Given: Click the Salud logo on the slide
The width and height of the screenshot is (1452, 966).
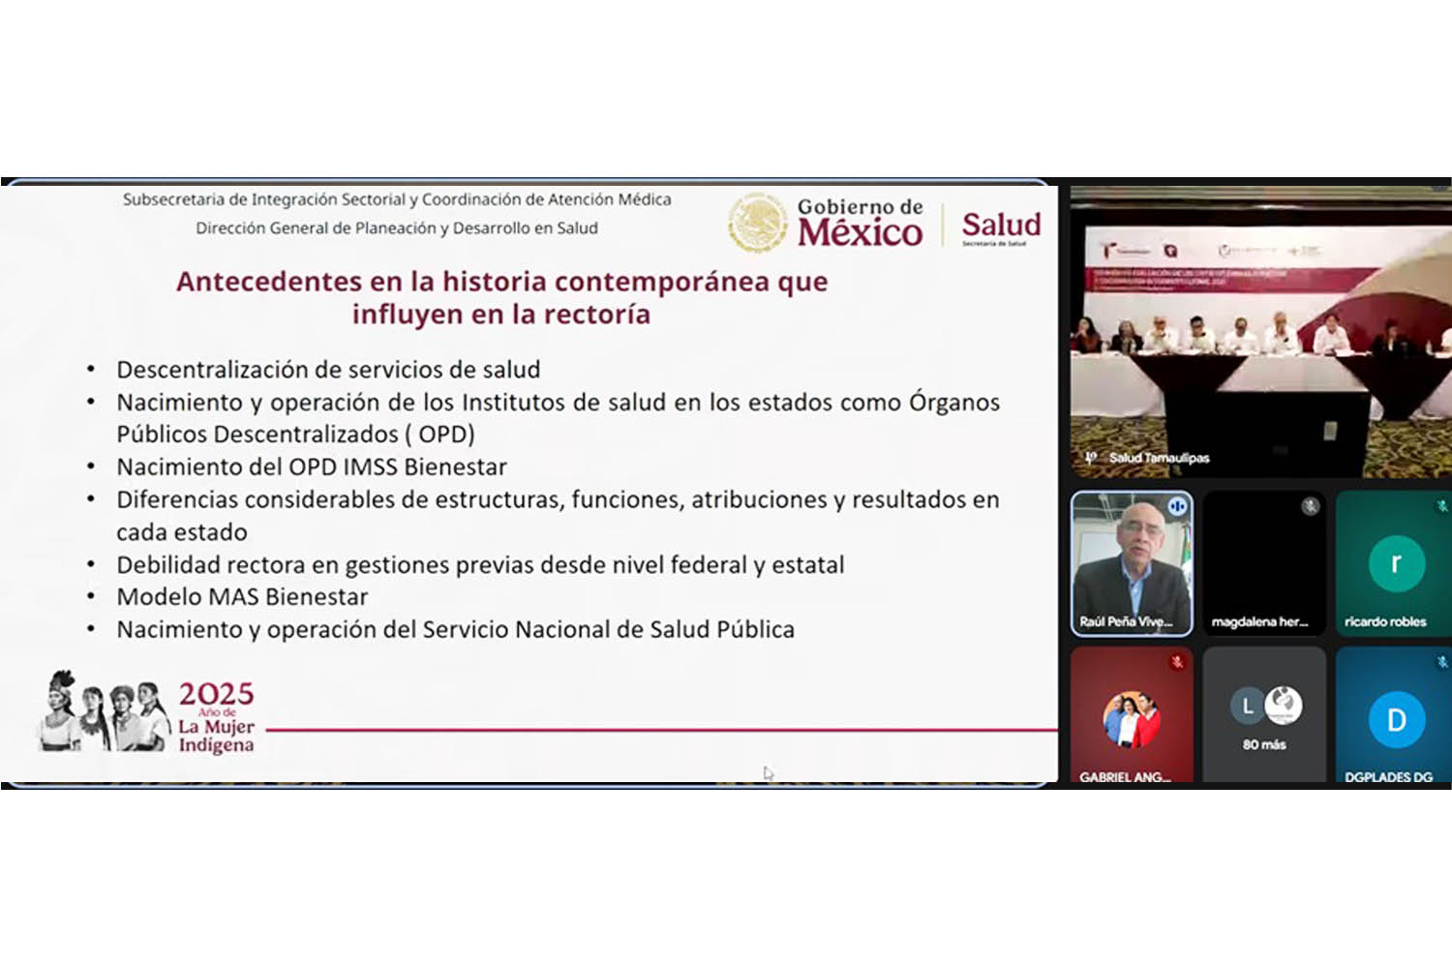Looking at the screenshot, I should click(1001, 226).
